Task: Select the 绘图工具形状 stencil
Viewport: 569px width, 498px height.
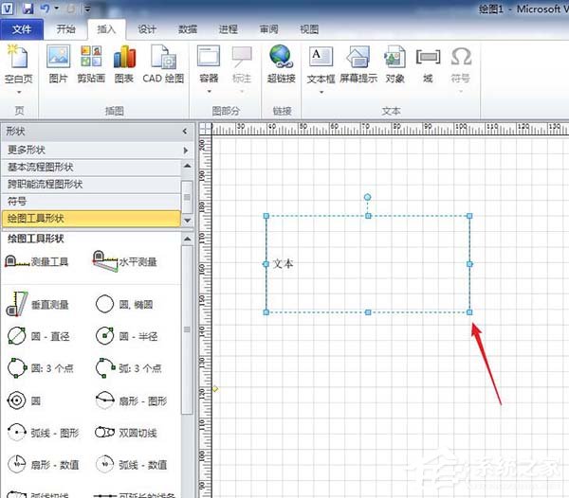Action: point(91,218)
